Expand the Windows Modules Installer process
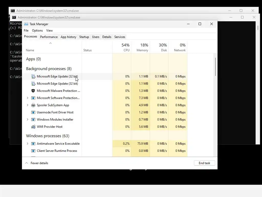The height and width of the screenshot is (197, 262). click(28, 120)
